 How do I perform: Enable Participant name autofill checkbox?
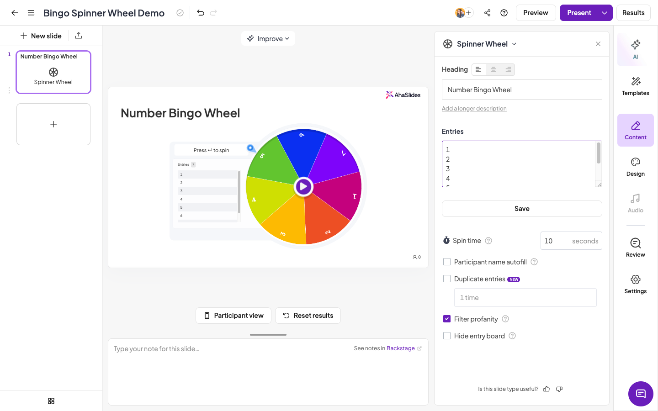pos(447,262)
